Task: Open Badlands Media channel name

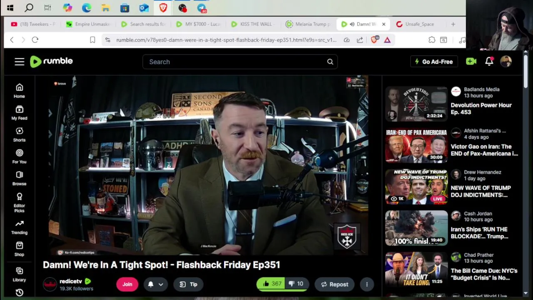Action: (x=481, y=89)
